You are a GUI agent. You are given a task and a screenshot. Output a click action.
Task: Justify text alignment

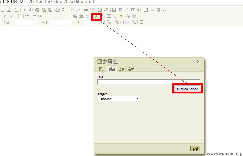[x=67, y=16]
